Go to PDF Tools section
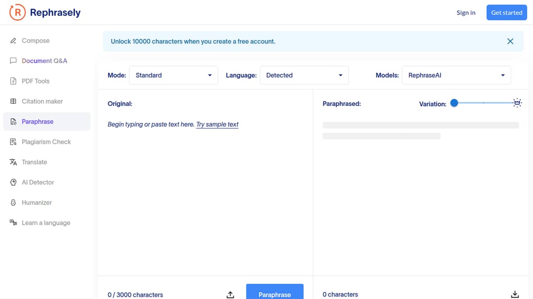The height and width of the screenshot is (299, 533). [47, 81]
